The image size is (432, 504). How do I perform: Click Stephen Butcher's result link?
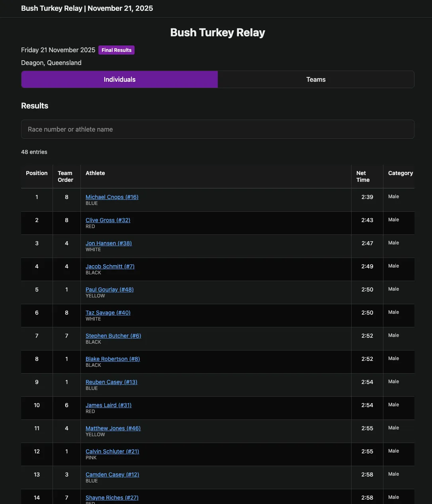coord(113,336)
